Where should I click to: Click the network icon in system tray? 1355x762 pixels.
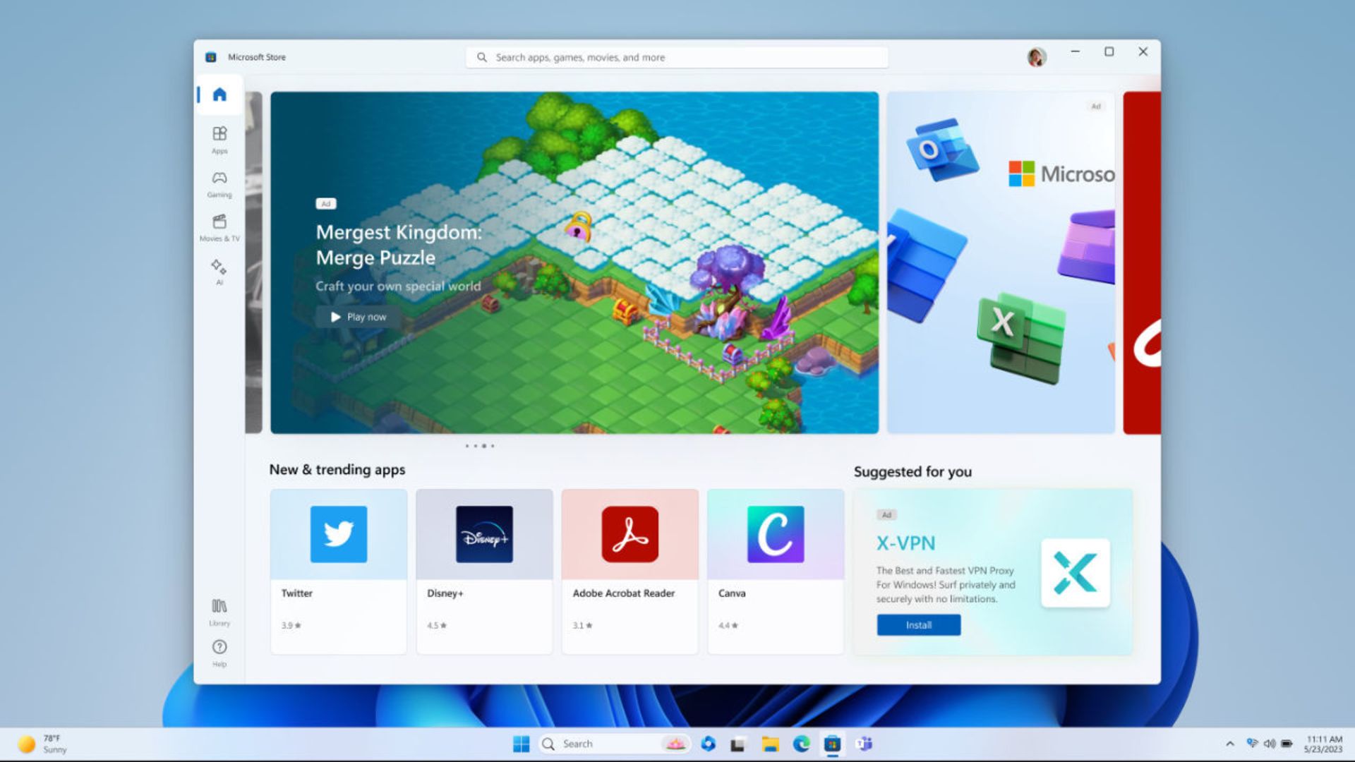1253,744
